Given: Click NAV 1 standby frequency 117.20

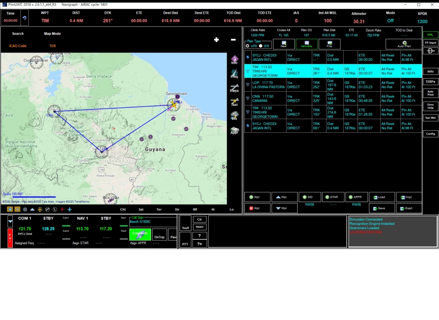Looking at the screenshot, I should (x=106, y=229).
